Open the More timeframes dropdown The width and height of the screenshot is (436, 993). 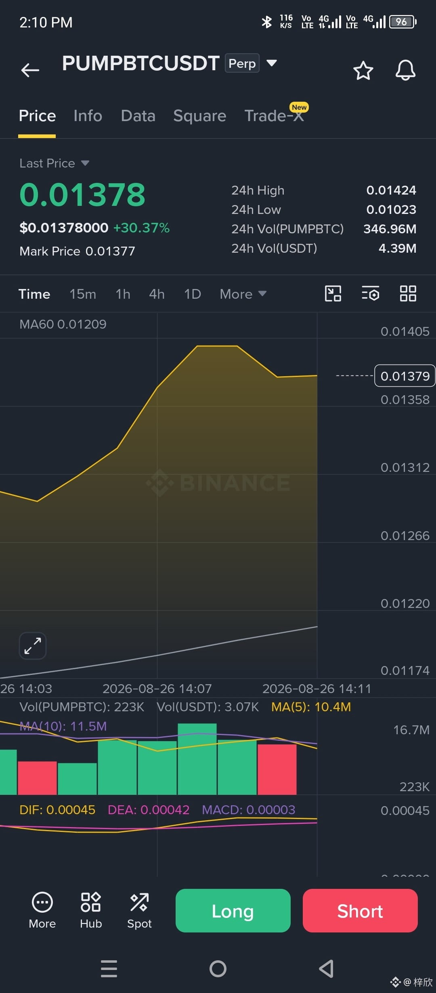(x=243, y=294)
